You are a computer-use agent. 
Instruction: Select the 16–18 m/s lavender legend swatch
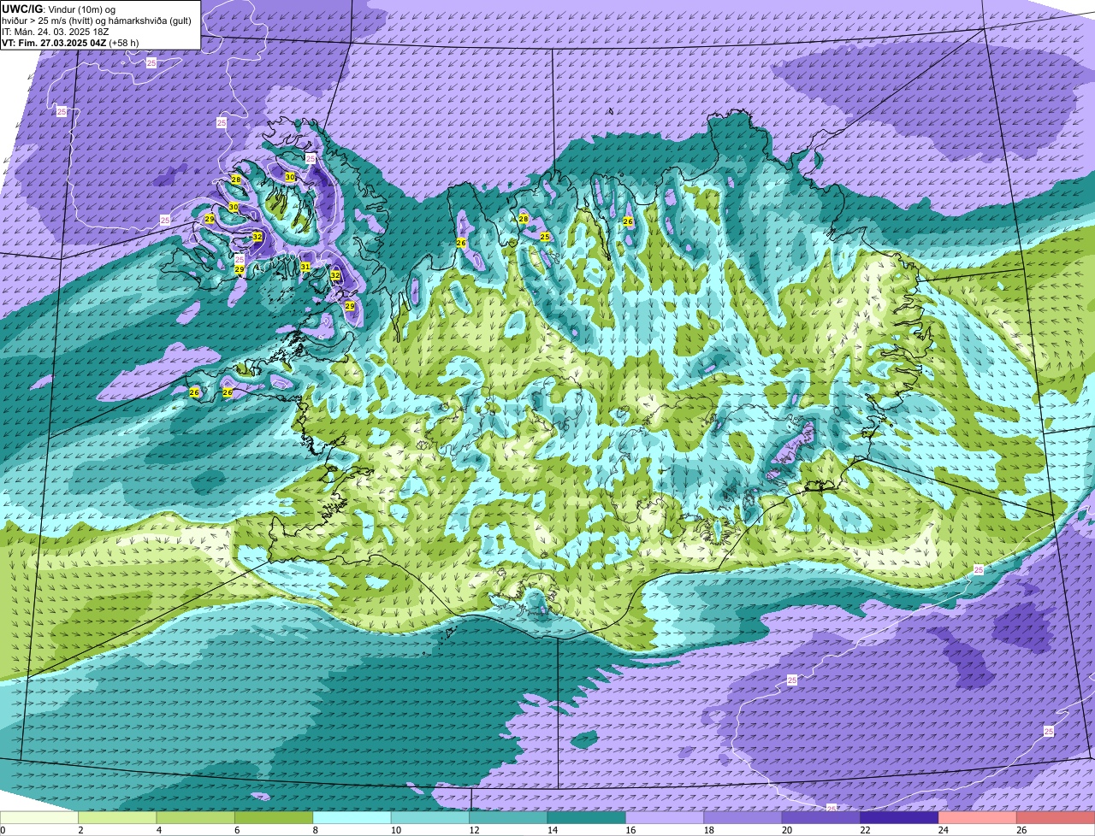click(665, 817)
